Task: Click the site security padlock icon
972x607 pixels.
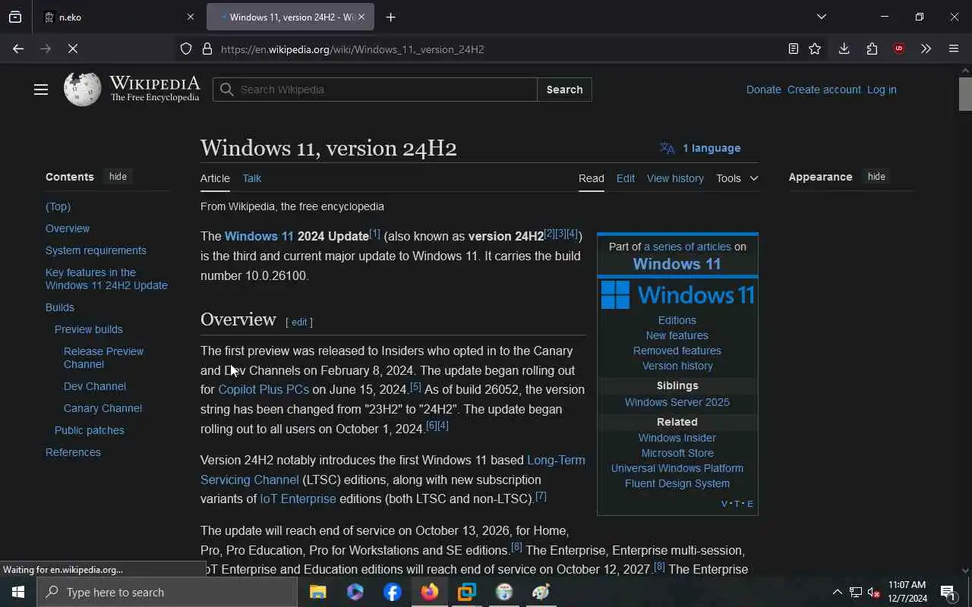Action: tap(207, 49)
